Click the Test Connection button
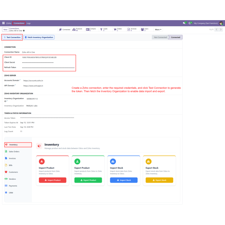This screenshot has width=225, height=225. [x=12, y=37]
